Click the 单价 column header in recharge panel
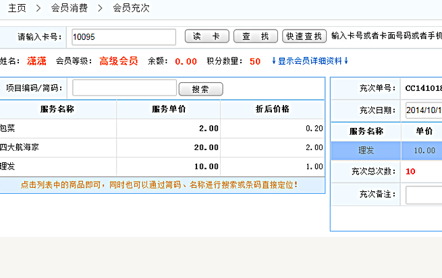 424,131
